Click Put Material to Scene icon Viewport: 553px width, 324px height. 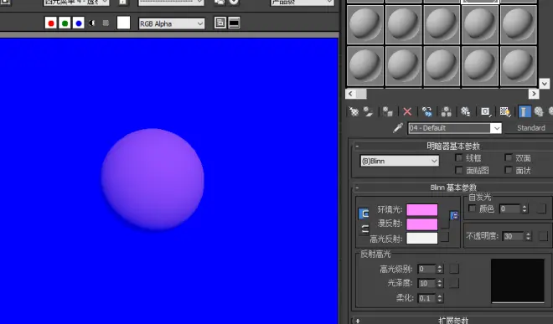[x=368, y=111]
